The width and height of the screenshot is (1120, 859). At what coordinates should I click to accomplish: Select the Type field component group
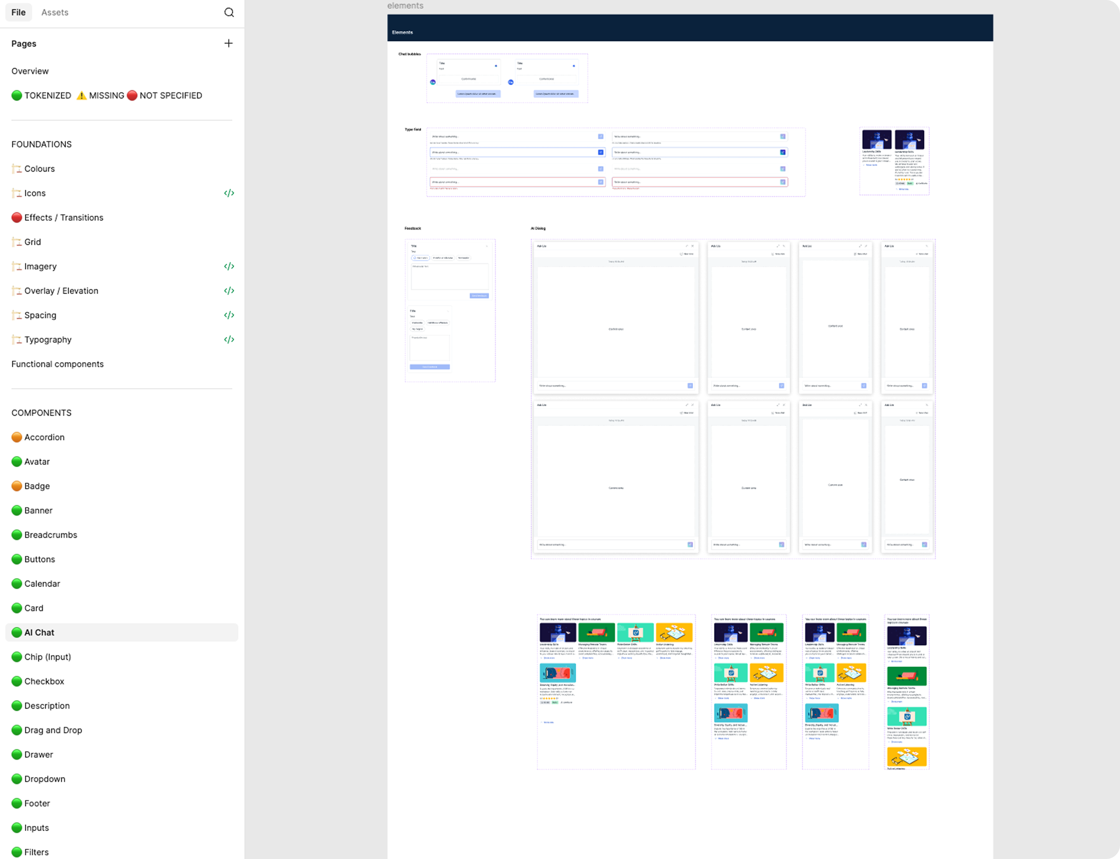pyautogui.click(x=616, y=162)
